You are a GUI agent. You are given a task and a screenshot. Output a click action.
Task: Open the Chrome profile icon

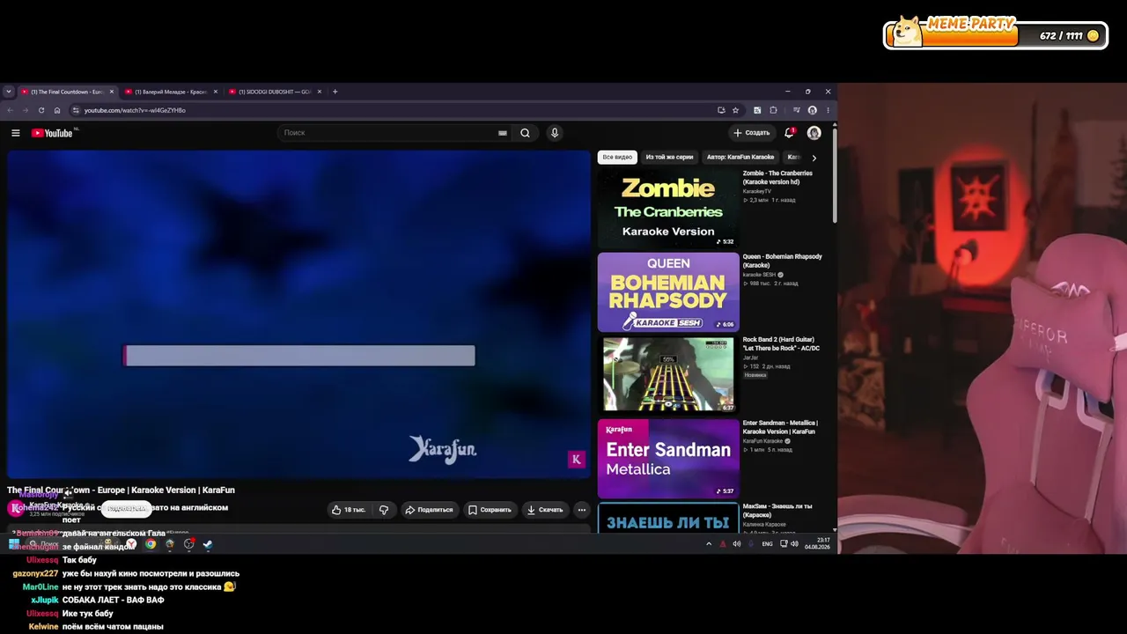(x=812, y=110)
